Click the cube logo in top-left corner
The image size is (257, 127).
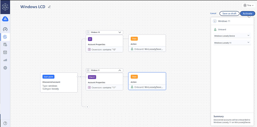5,7
